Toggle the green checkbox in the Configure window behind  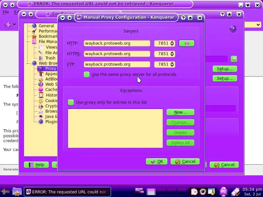coord(234,59)
